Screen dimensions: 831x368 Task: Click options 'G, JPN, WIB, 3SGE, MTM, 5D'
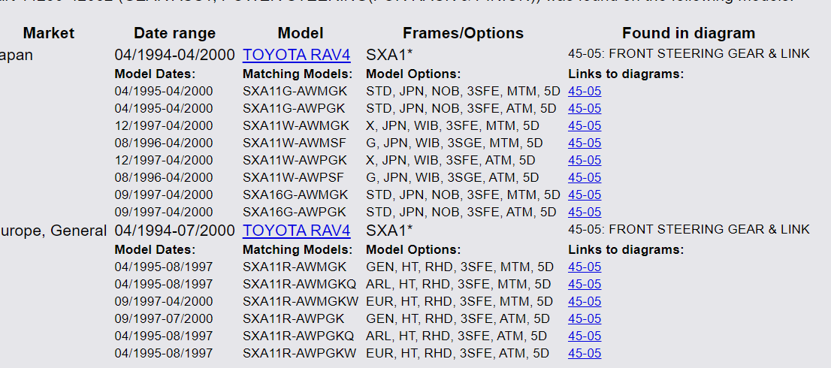(454, 143)
